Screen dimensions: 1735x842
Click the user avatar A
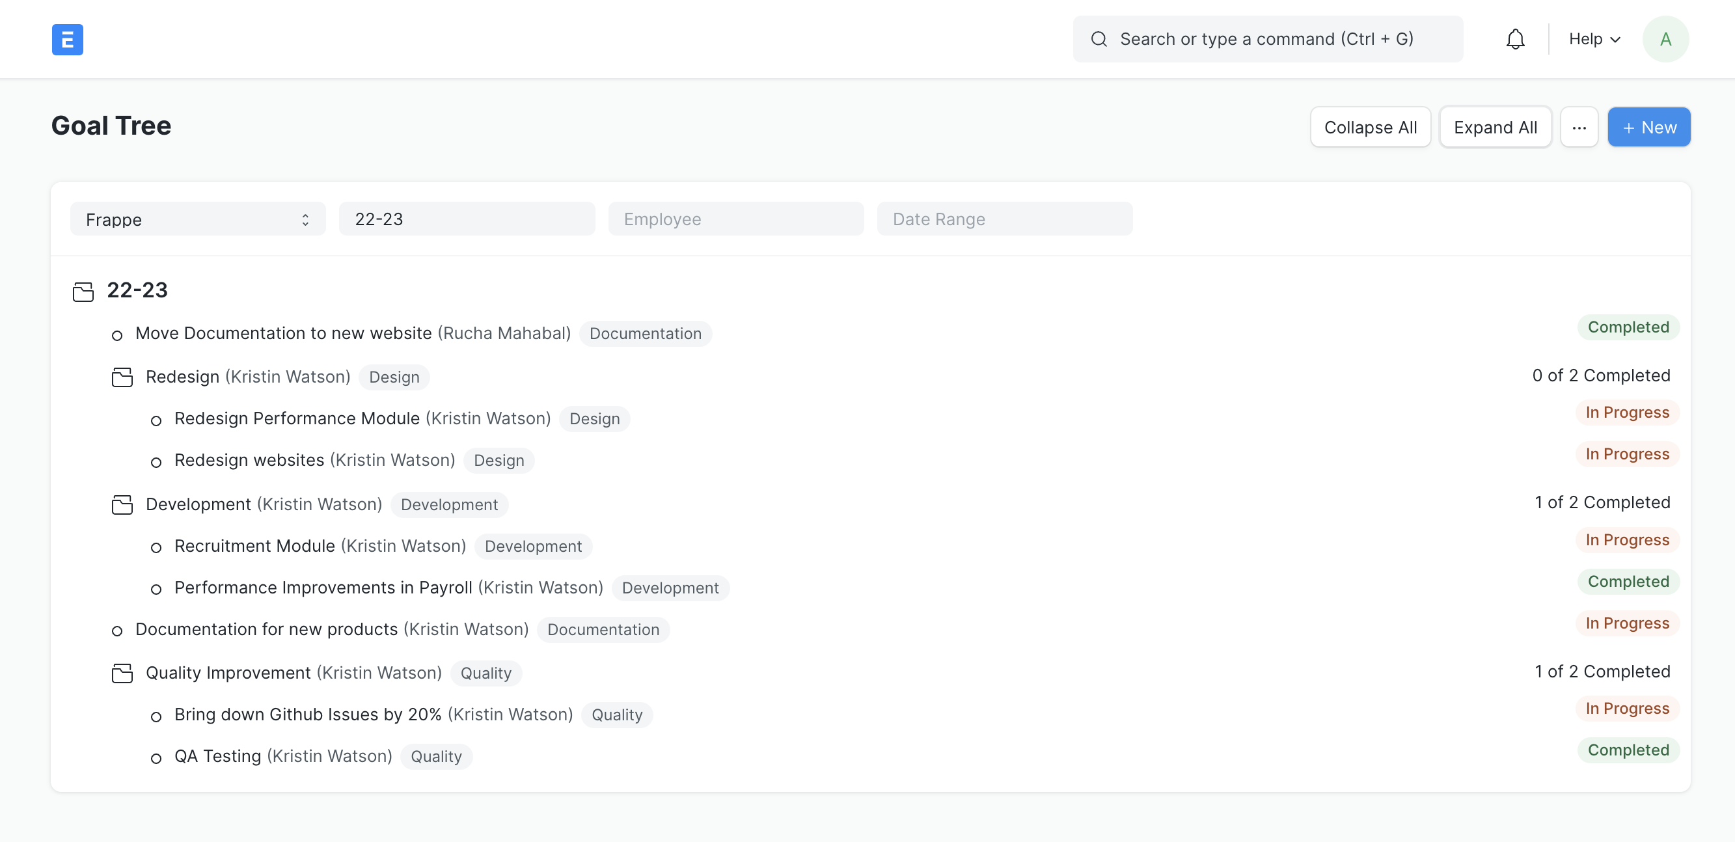point(1665,39)
